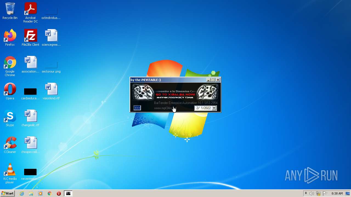Click the right Mayan glyph image

click(x=207, y=92)
